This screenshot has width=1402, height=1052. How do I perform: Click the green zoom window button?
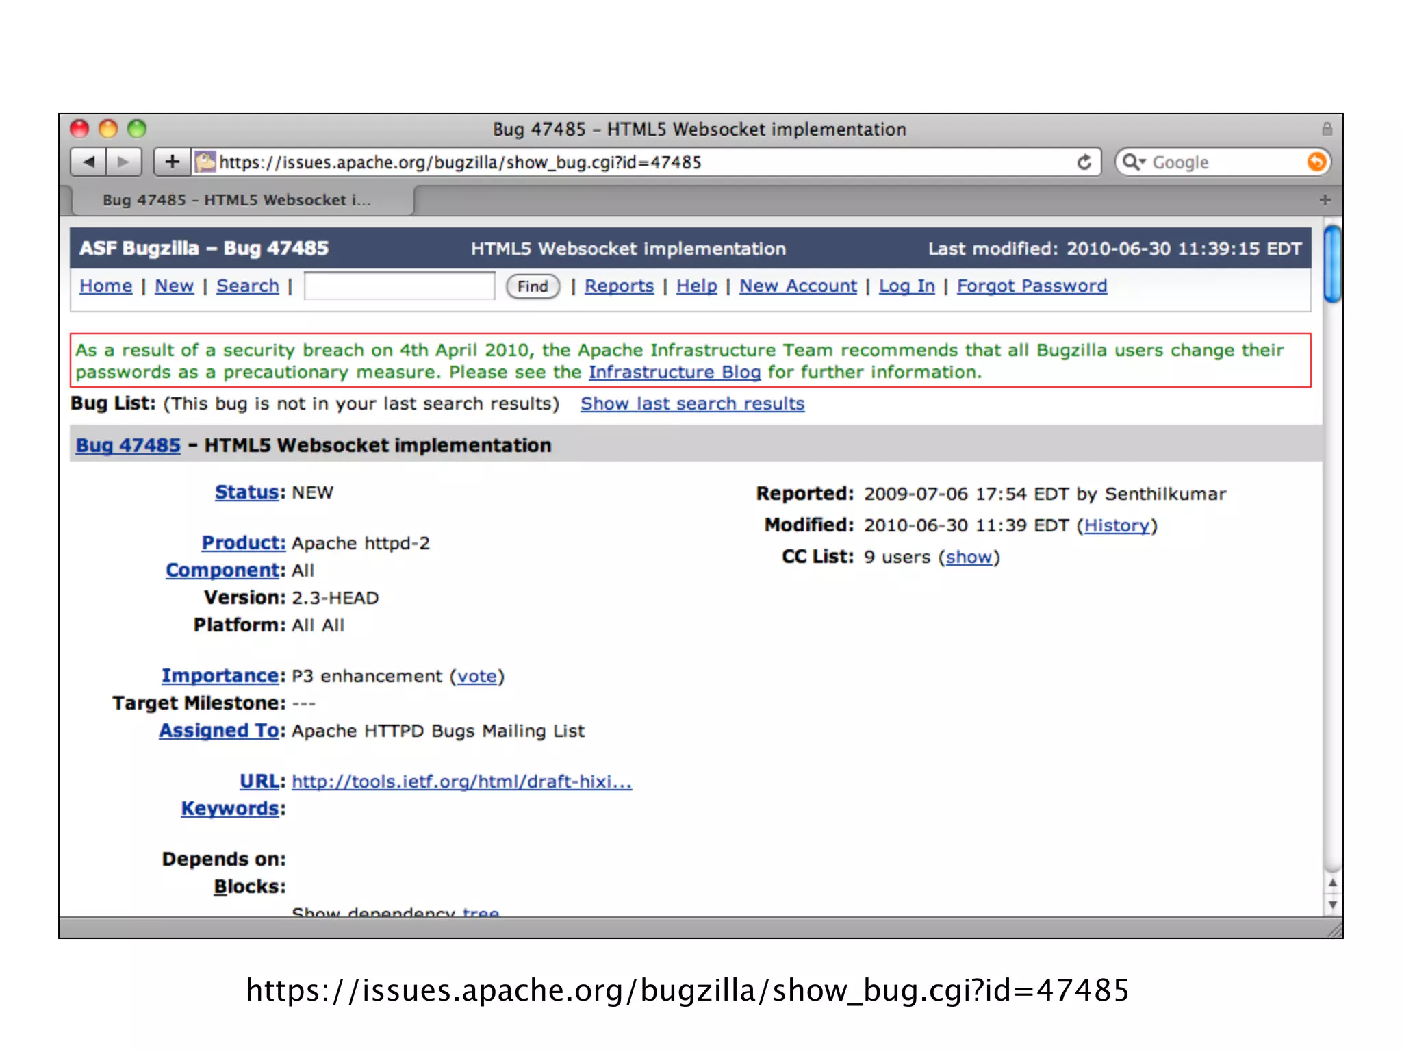click(137, 129)
